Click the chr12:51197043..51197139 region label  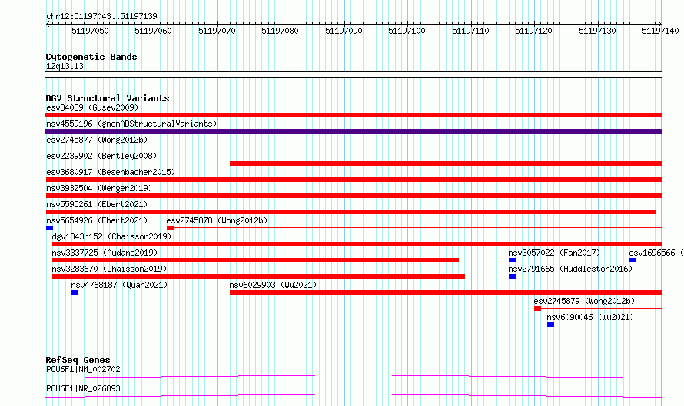tap(101, 17)
